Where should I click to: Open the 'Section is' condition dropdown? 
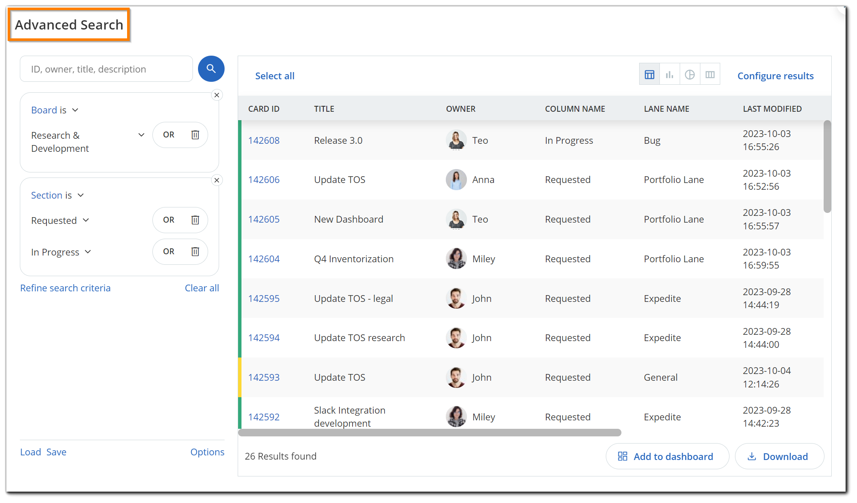pyautogui.click(x=81, y=195)
